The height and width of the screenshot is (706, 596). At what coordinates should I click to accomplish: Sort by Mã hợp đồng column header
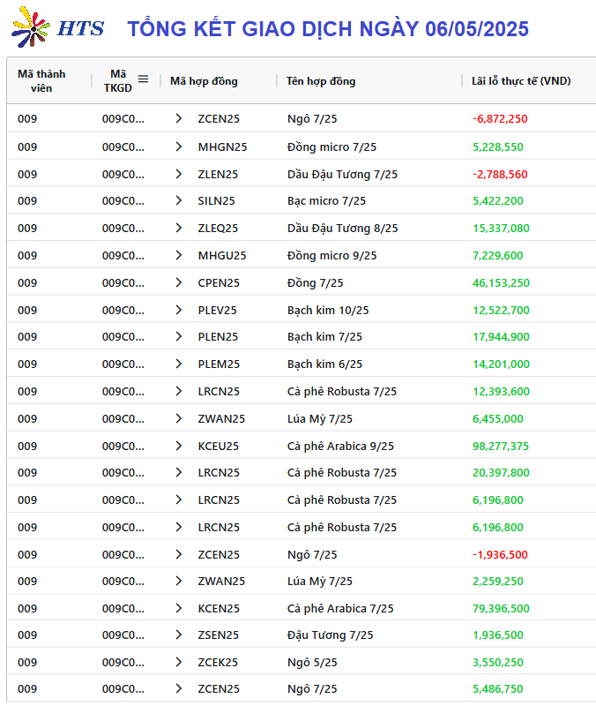pos(204,81)
